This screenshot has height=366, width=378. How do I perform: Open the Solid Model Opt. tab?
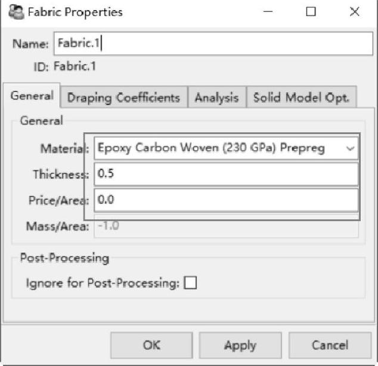[301, 98]
